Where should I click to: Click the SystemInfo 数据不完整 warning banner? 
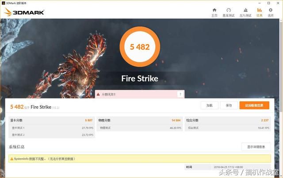coord(140,159)
